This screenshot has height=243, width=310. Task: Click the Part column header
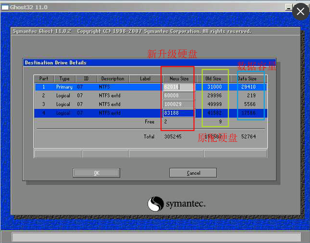click(44, 78)
